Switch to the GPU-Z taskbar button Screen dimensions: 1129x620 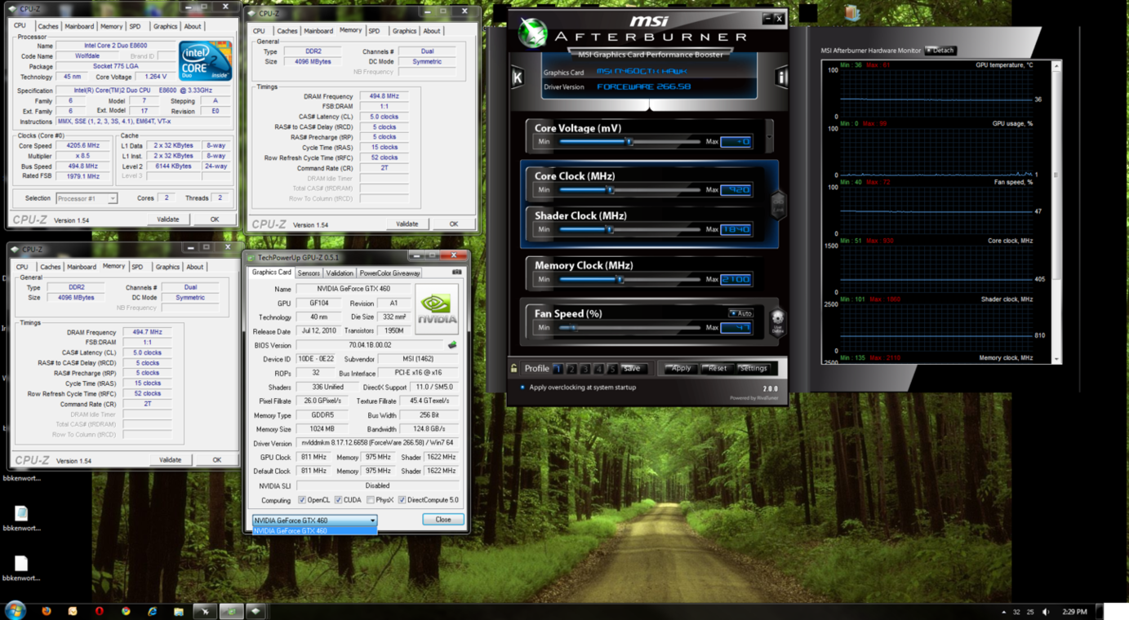(231, 611)
